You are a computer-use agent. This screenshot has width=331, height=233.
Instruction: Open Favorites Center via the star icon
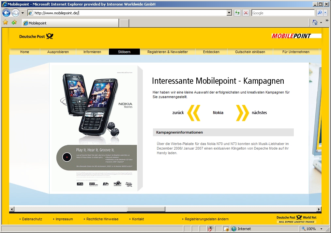(x=6, y=22)
